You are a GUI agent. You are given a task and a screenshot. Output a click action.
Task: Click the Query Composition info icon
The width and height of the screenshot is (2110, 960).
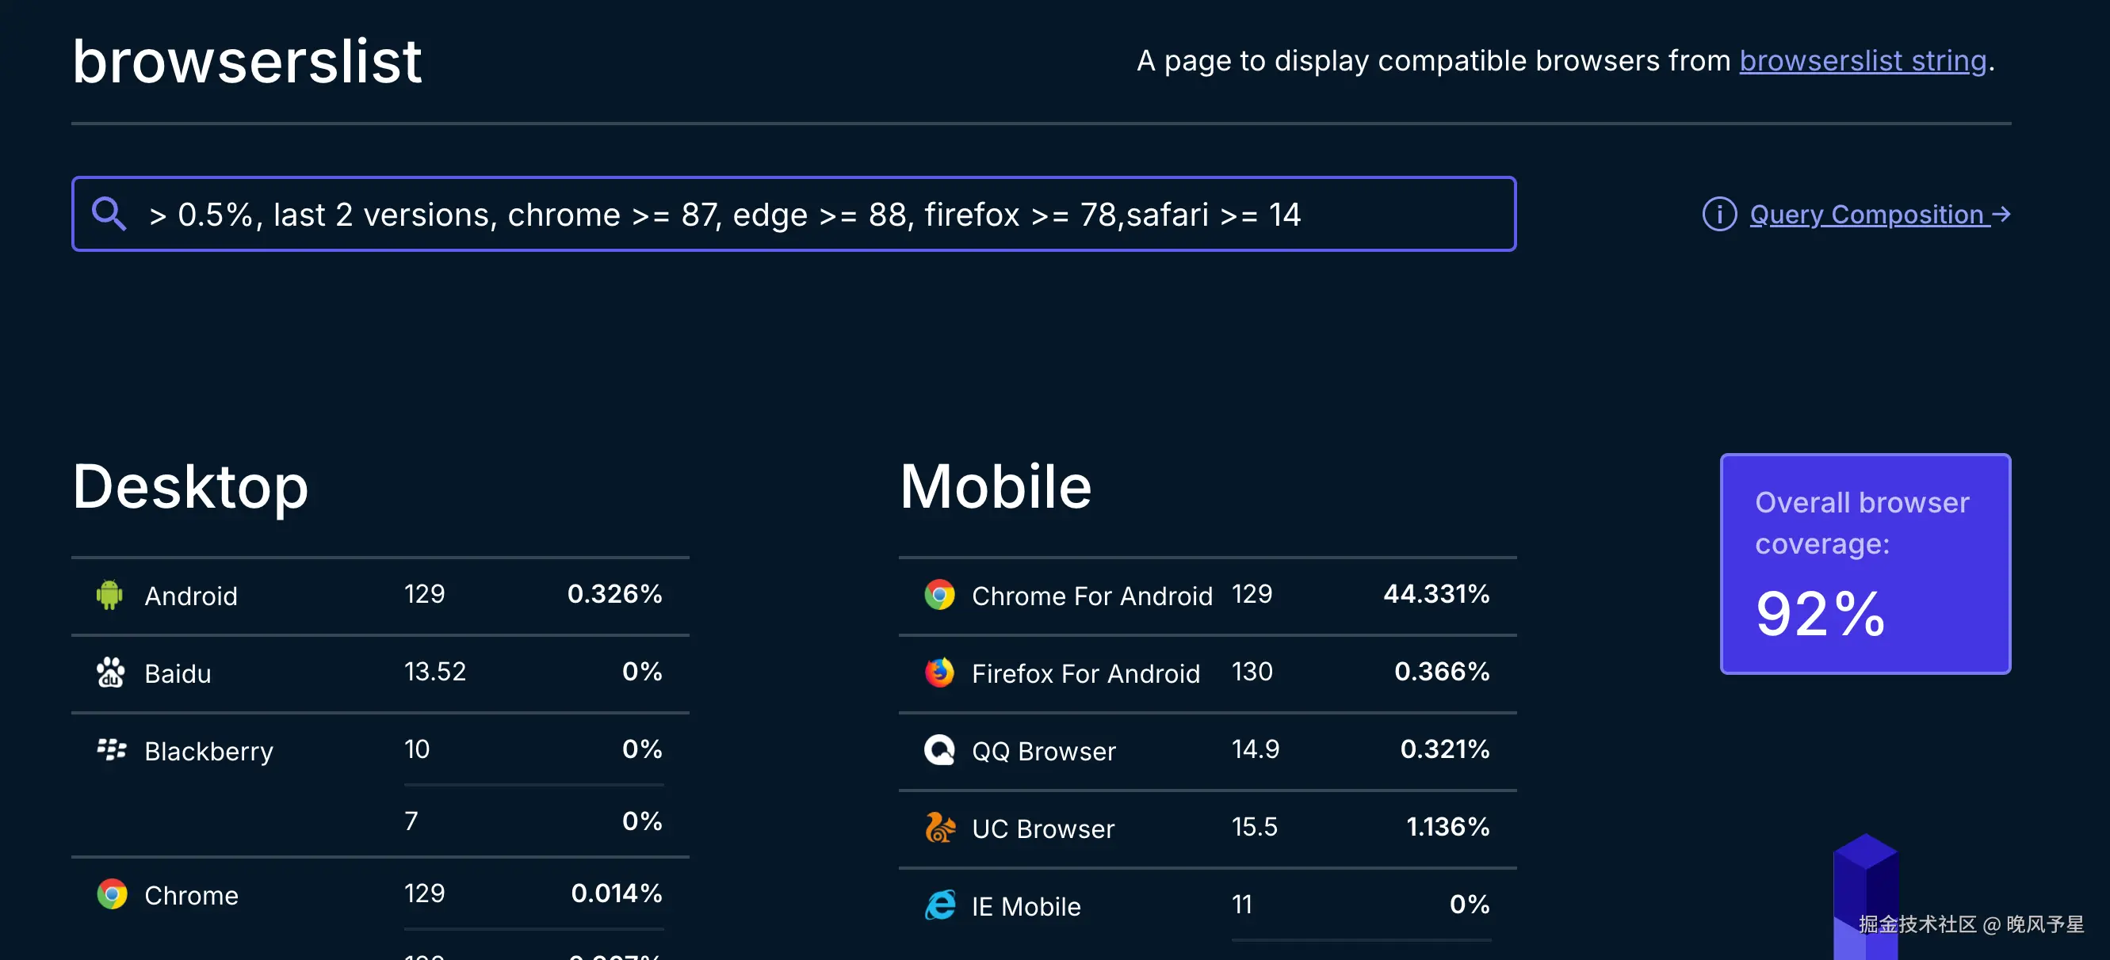(1718, 215)
